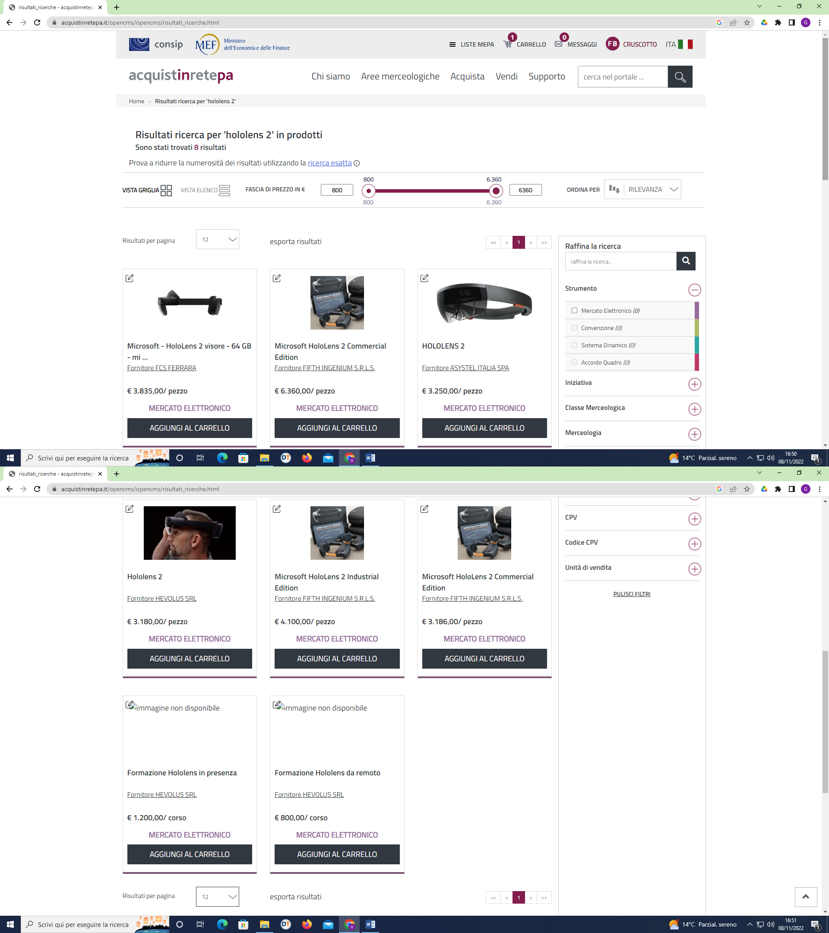Open the CARRELLO shopping cart icon
The width and height of the screenshot is (829, 933).
click(507, 44)
